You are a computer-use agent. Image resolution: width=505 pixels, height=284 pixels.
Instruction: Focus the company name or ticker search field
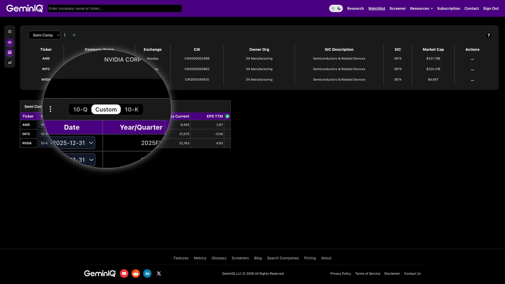point(114,8)
